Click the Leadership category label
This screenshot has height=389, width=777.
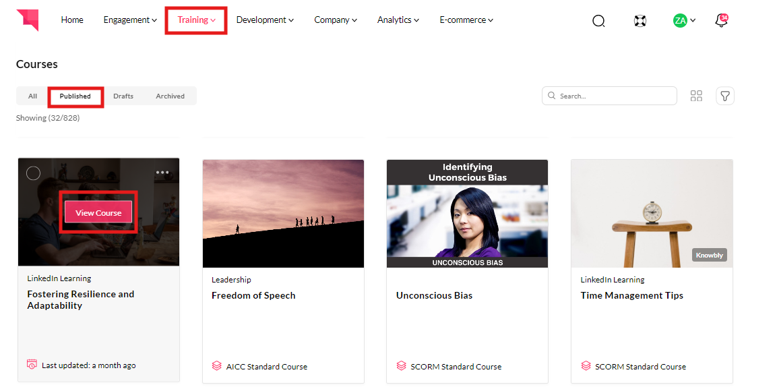point(231,280)
